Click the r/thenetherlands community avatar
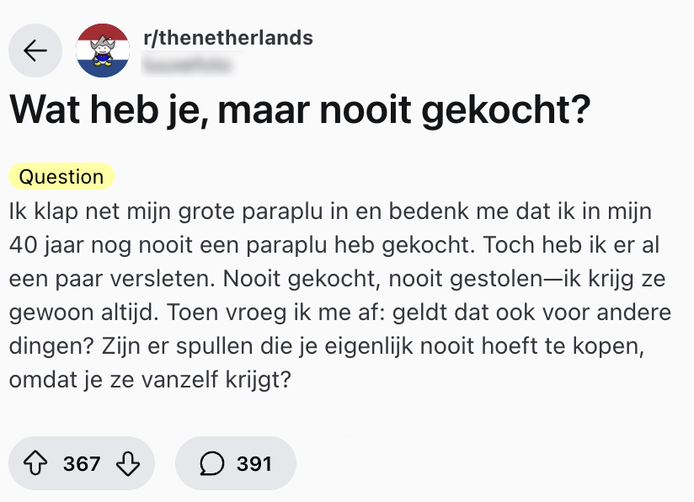The width and height of the screenshot is (694, 502). coord(103,51)
